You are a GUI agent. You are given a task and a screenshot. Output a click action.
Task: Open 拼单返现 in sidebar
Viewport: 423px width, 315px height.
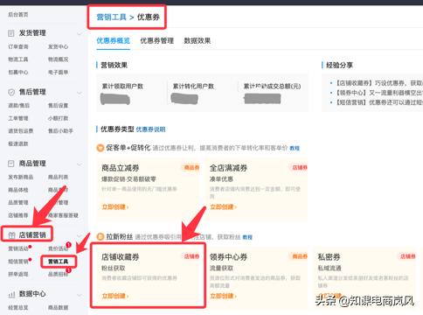tap(18, 274)
